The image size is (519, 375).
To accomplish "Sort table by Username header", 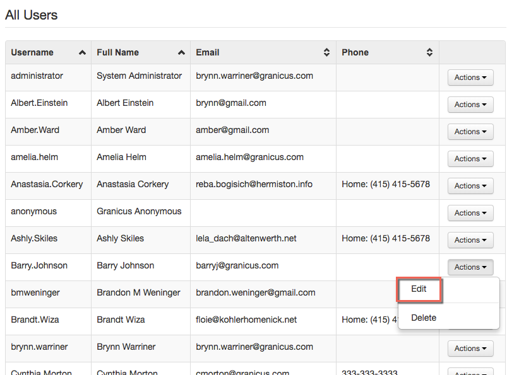I will pyautogui.click(x=32, y=53).
